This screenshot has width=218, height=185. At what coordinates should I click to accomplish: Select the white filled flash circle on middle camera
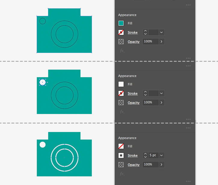(x=42, y=82)
